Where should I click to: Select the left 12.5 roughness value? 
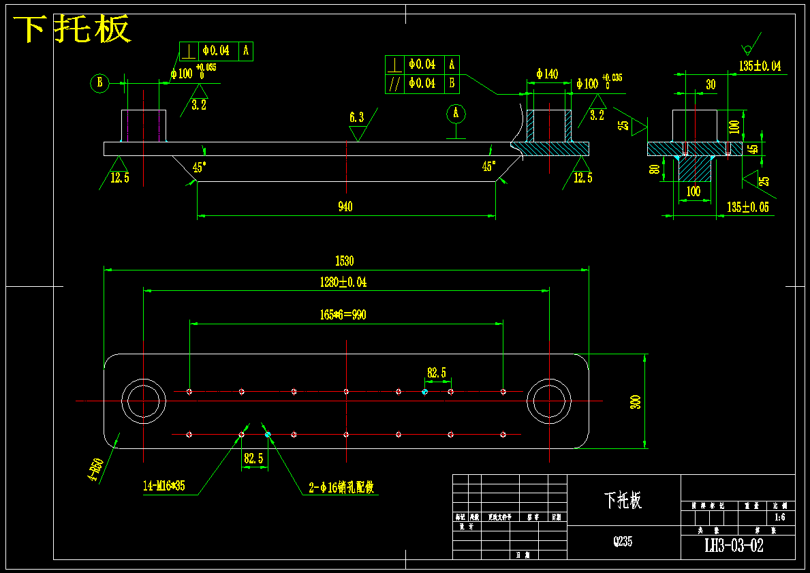(x=120, y=178)
